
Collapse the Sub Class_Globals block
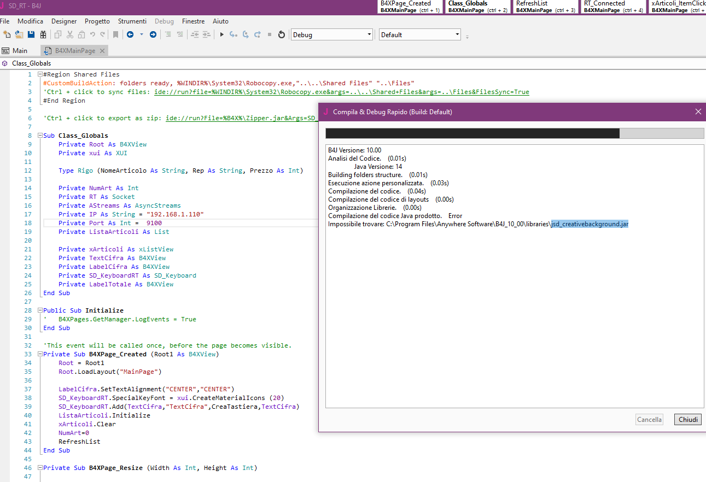[40, 136]
